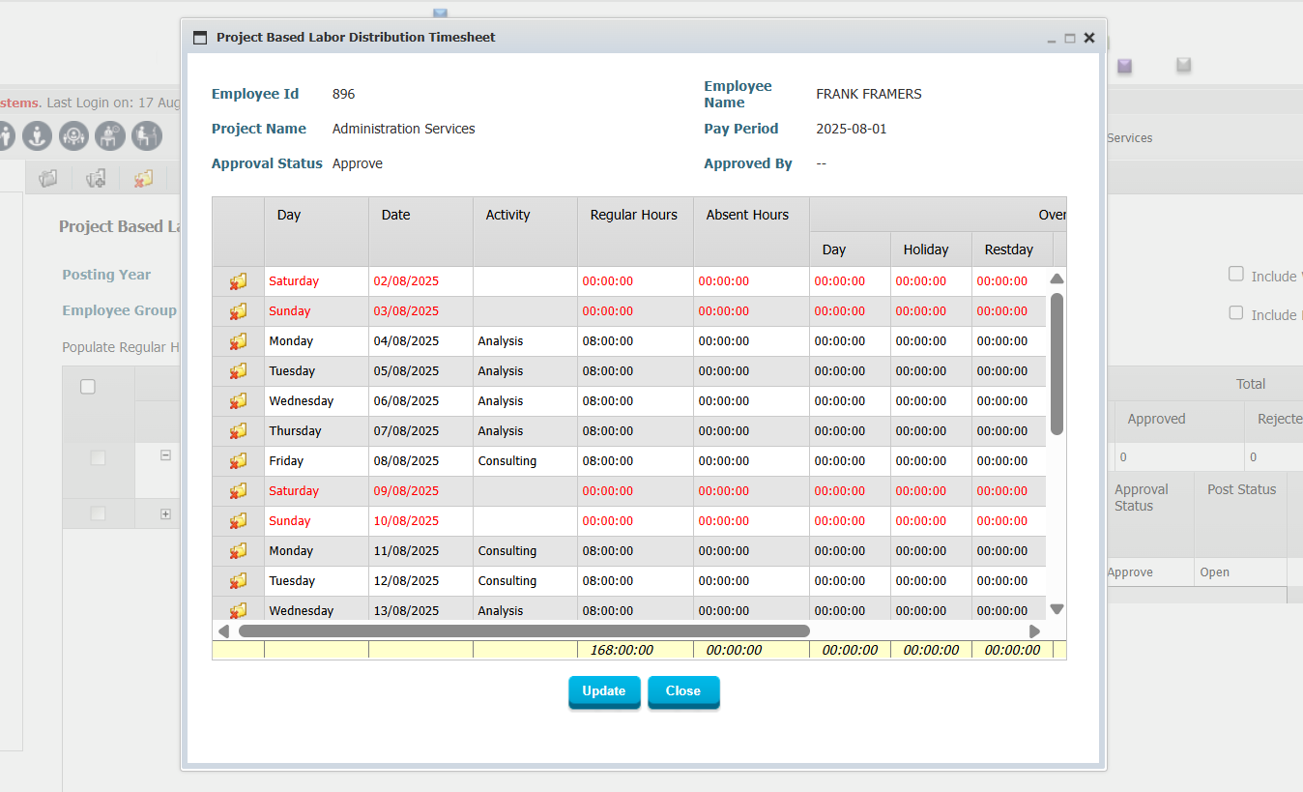1303x792 pixels.
Task: Click the folder-with-red-X toolbar icon in background
Action: [143, 178]
